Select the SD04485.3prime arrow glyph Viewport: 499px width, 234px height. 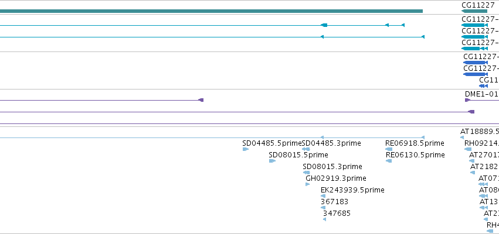point(306,149)
